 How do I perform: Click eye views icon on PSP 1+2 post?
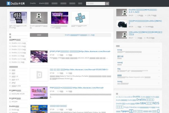click(67, 91)
